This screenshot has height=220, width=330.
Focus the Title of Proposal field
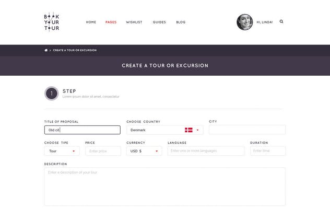(82, 130)
